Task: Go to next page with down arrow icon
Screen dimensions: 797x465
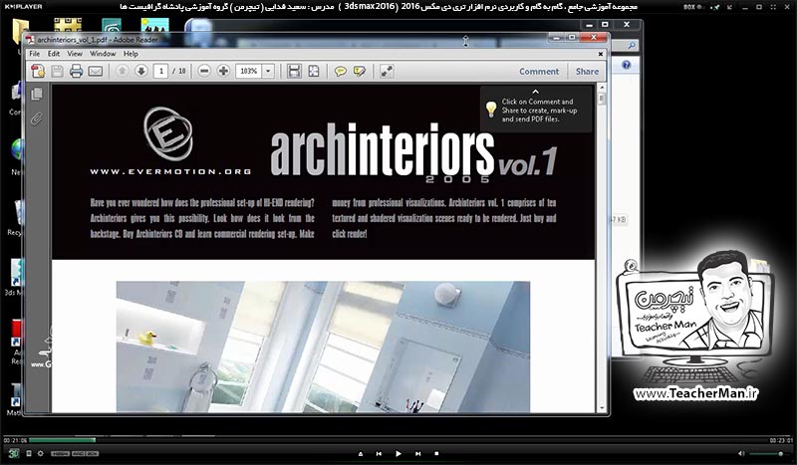Action: [x=141, y=71]
